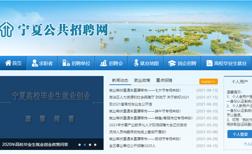This screenshot has width=252, height=154.
Task: Switch to the 就业政策 tab
Action: tap(142, 80)
